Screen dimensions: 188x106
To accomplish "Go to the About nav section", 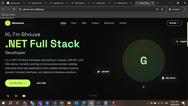I will click(x=74, y=23).
